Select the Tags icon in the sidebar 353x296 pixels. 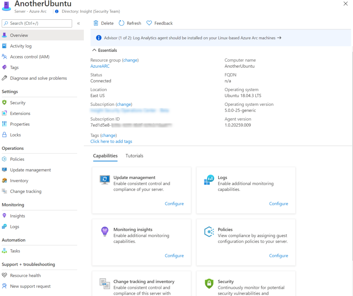[4, 67]
